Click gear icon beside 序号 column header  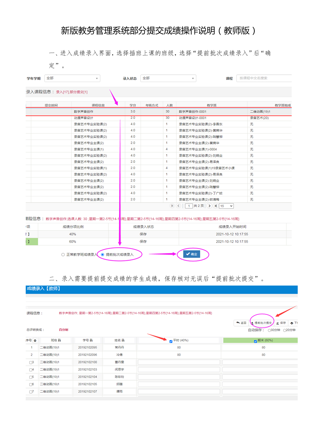coord(35,341)
